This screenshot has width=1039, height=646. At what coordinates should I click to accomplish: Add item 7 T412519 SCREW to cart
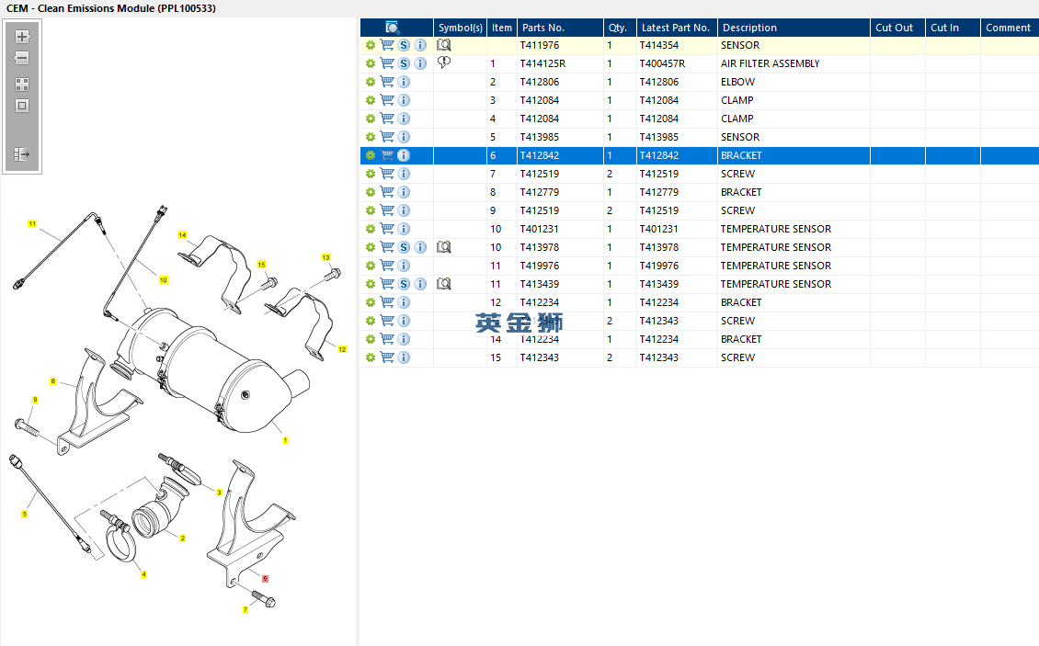[387, 174]
